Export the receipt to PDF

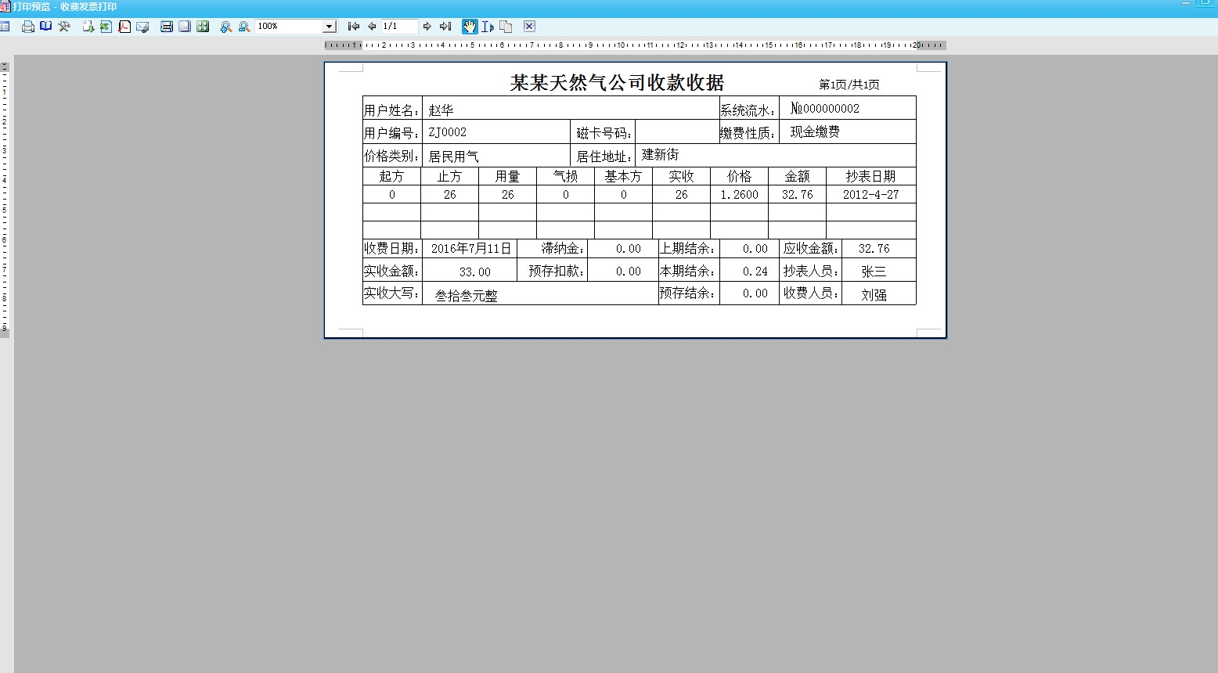click(124, 27)
